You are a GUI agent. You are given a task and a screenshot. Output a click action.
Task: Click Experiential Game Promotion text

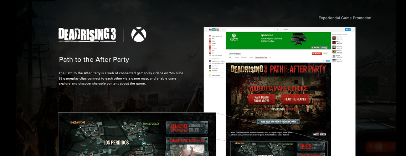[x=345, y=18]
